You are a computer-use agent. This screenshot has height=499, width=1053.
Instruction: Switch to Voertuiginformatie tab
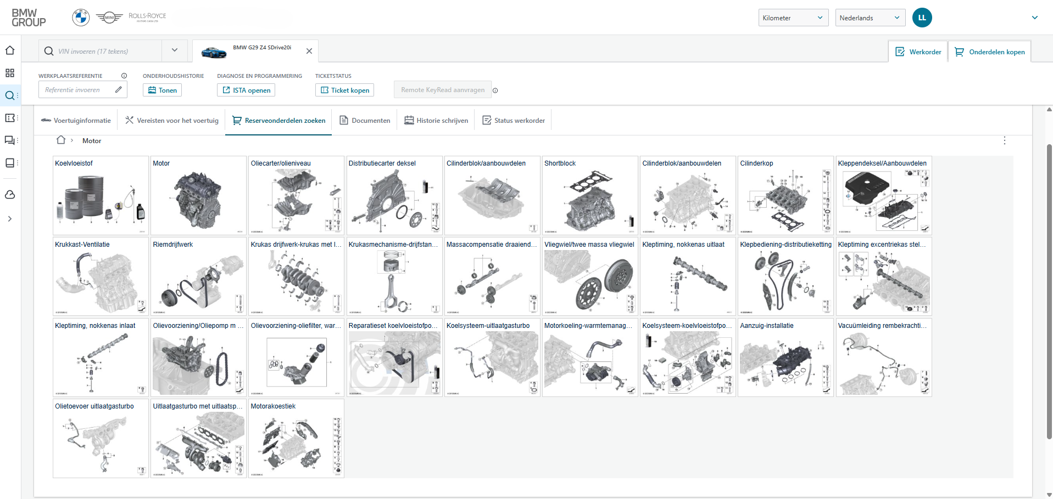tap(76, 121)
